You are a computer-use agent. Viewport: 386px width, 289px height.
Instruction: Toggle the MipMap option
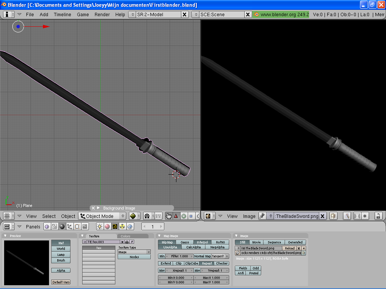click(x=167, y=242)
